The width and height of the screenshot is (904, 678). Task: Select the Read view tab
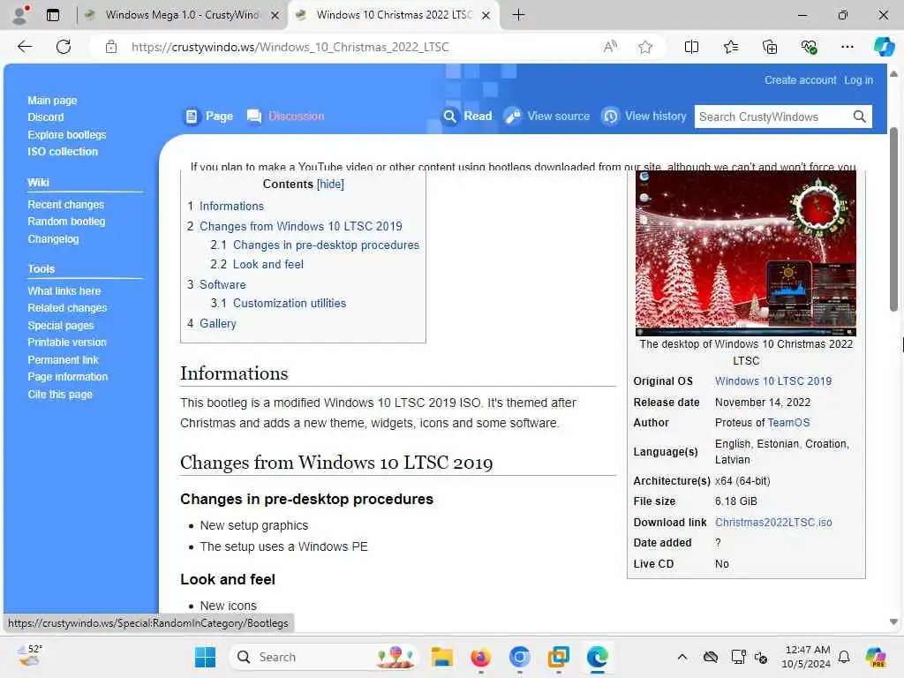(468, 117)
